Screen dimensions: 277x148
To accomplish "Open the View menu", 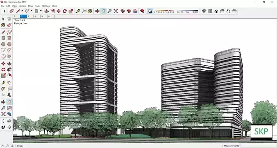I will click(x=14, y=6).
